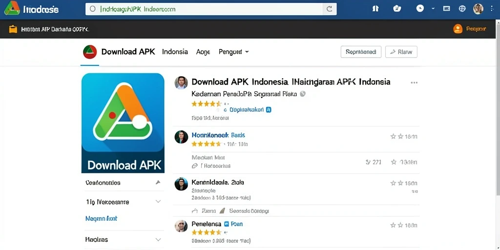Open the Penelensa entry
This screenshot has width=500, height=250.
207,224
